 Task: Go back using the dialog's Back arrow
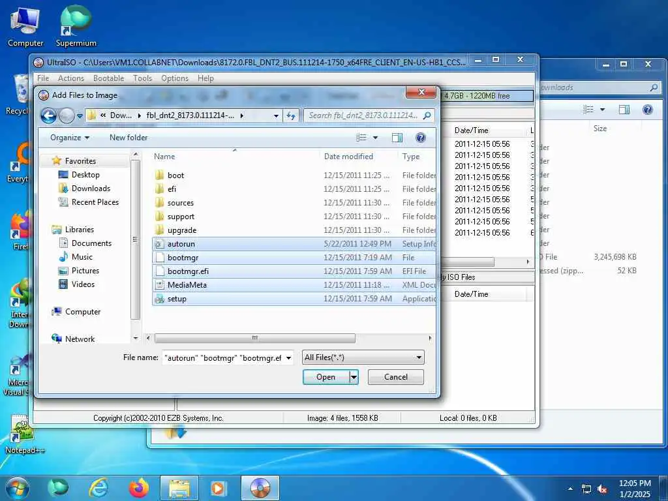pyautogui.click(x=48, y=115)
